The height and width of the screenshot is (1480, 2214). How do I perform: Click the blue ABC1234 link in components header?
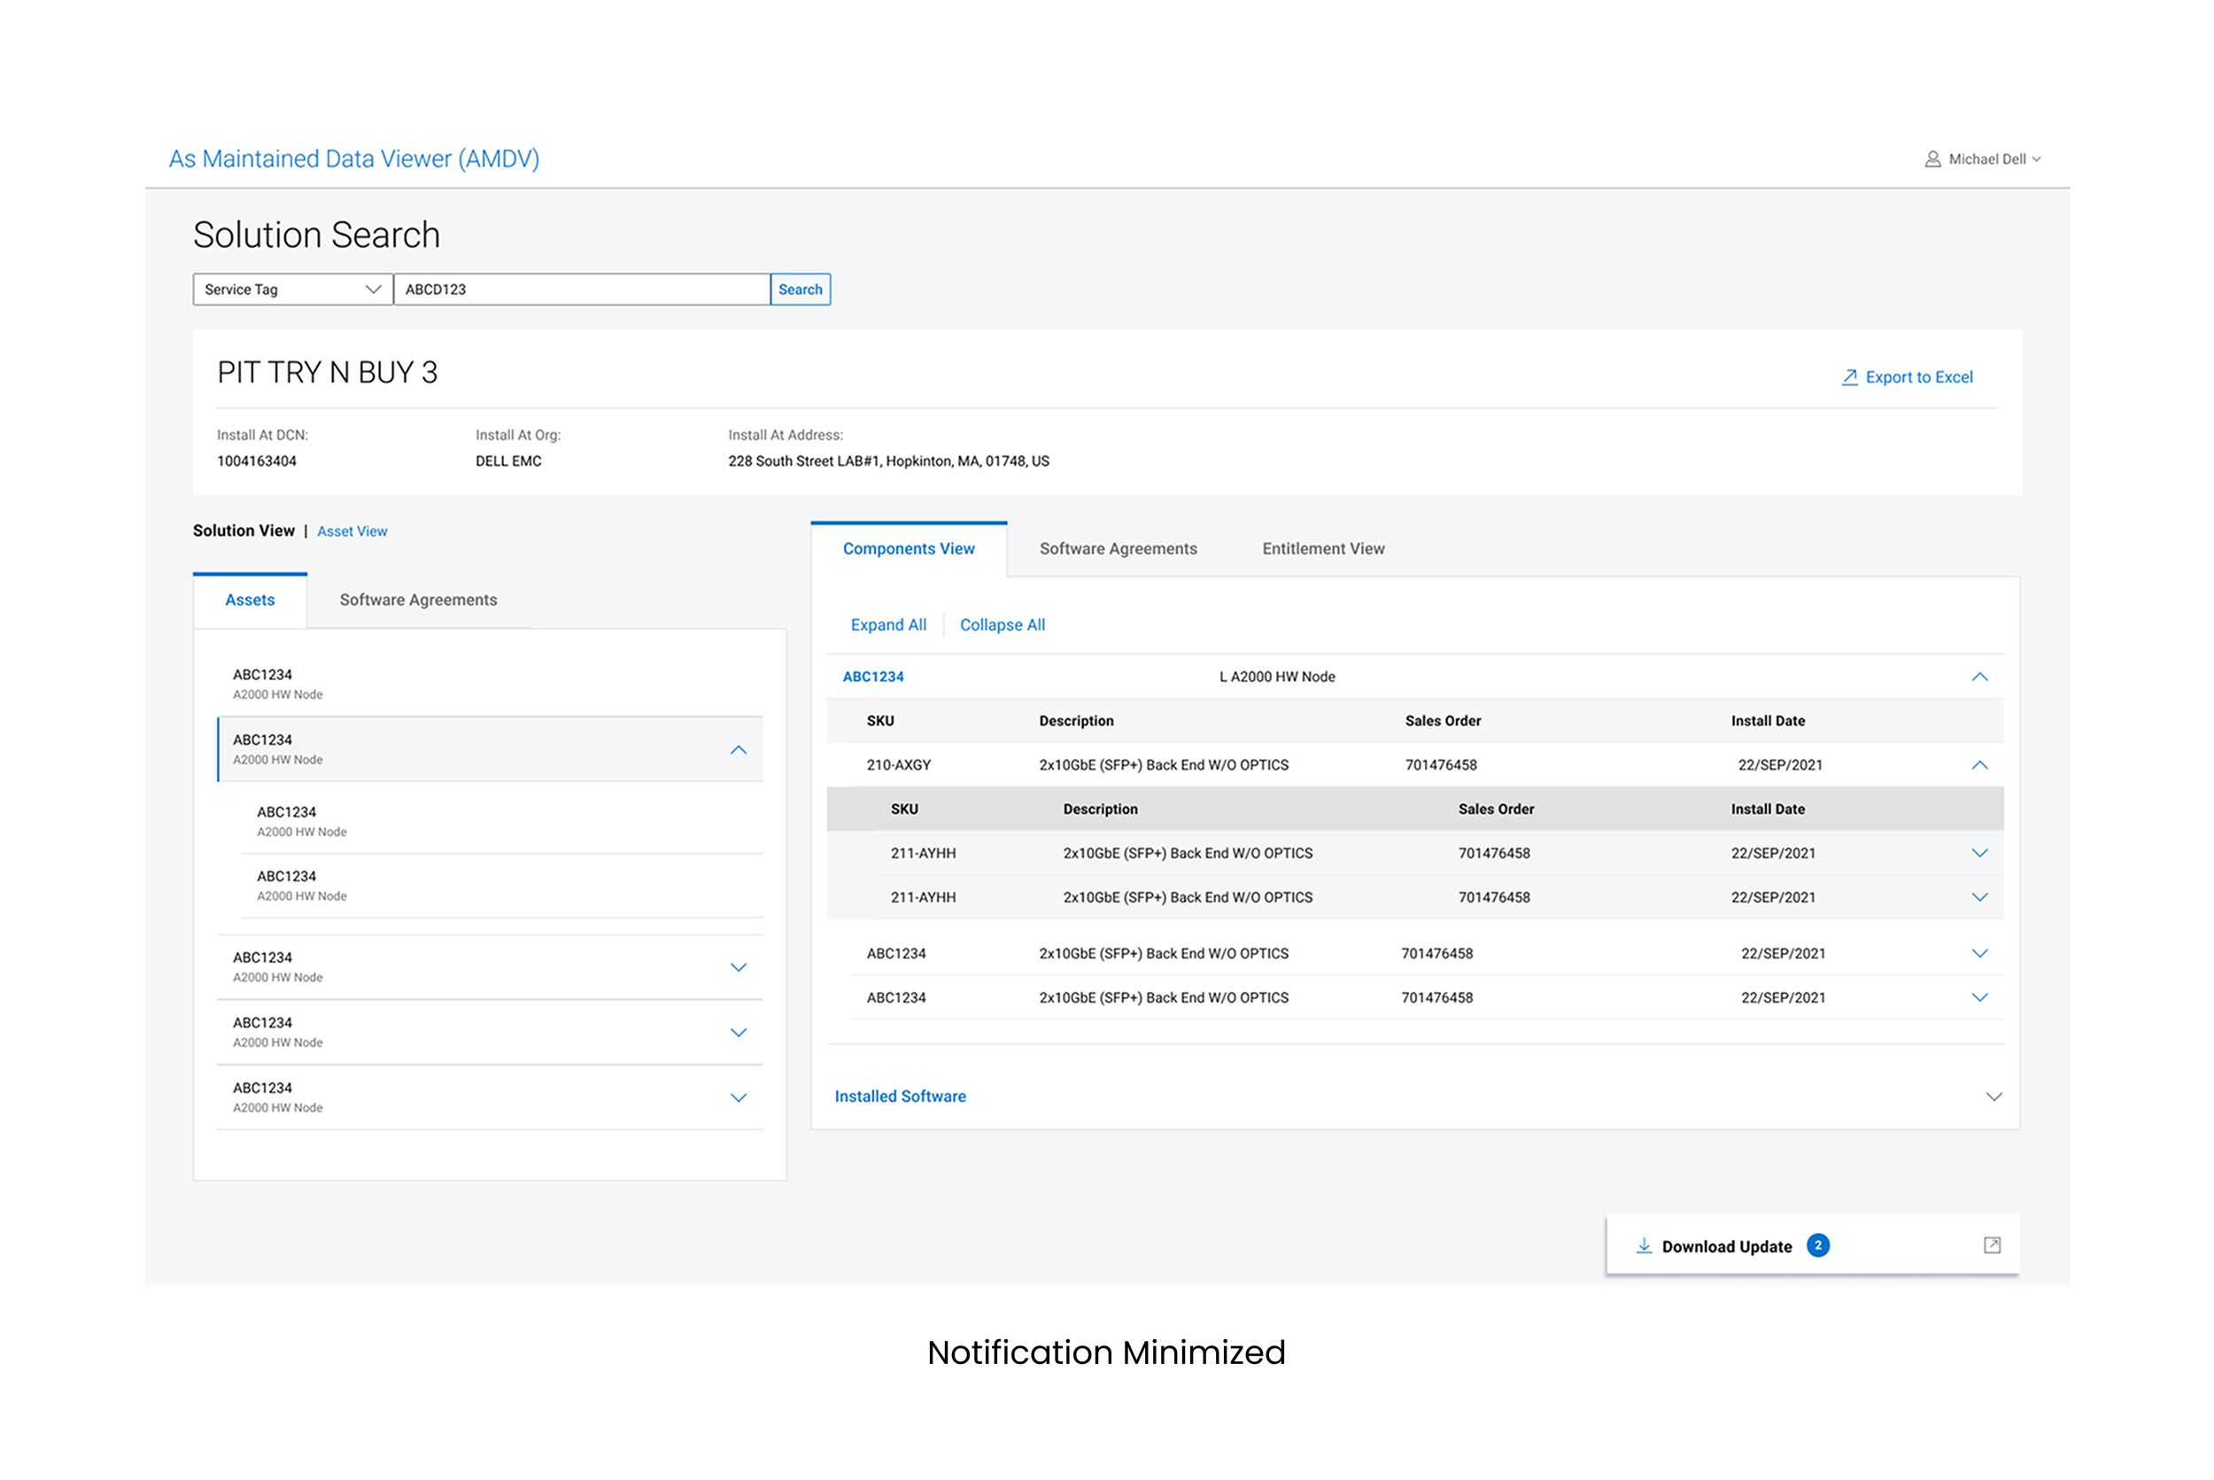coord(873,677)
